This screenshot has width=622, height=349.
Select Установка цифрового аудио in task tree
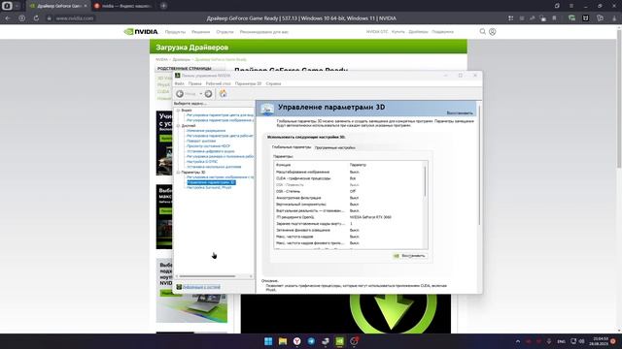(211, 151)
